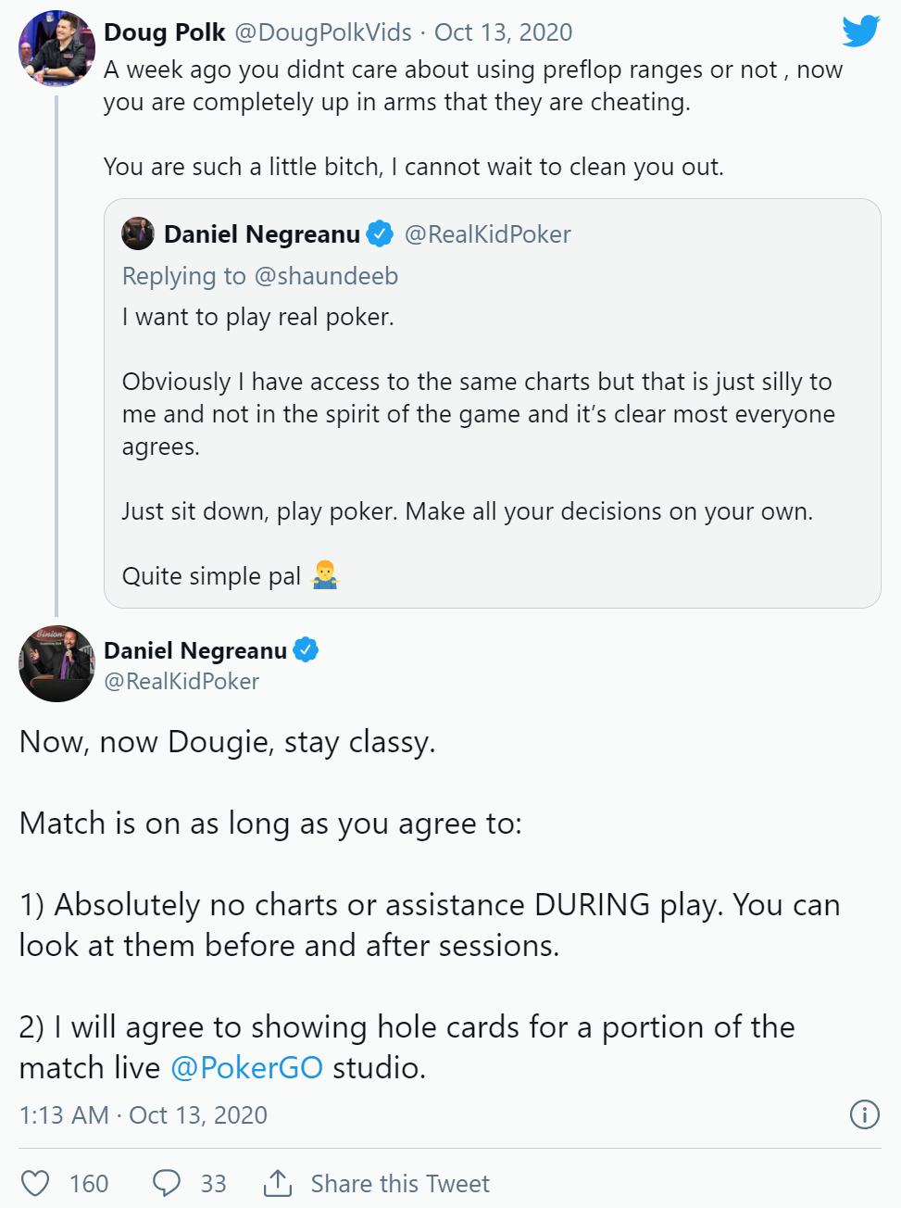Click the 33 replies count
The image size is (901, 1208).
(x=214, y=1184)
